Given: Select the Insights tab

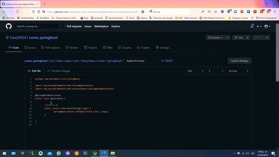Looking at the screenshot, I should pos(143,48).
